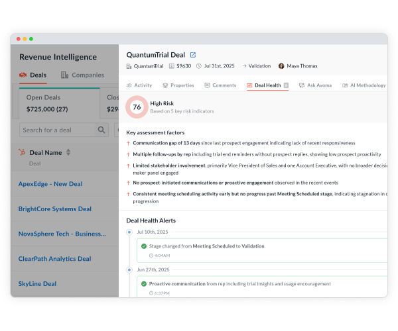
Task: Click the clock icon beside 6:37PM
Action: click(151, 293)
